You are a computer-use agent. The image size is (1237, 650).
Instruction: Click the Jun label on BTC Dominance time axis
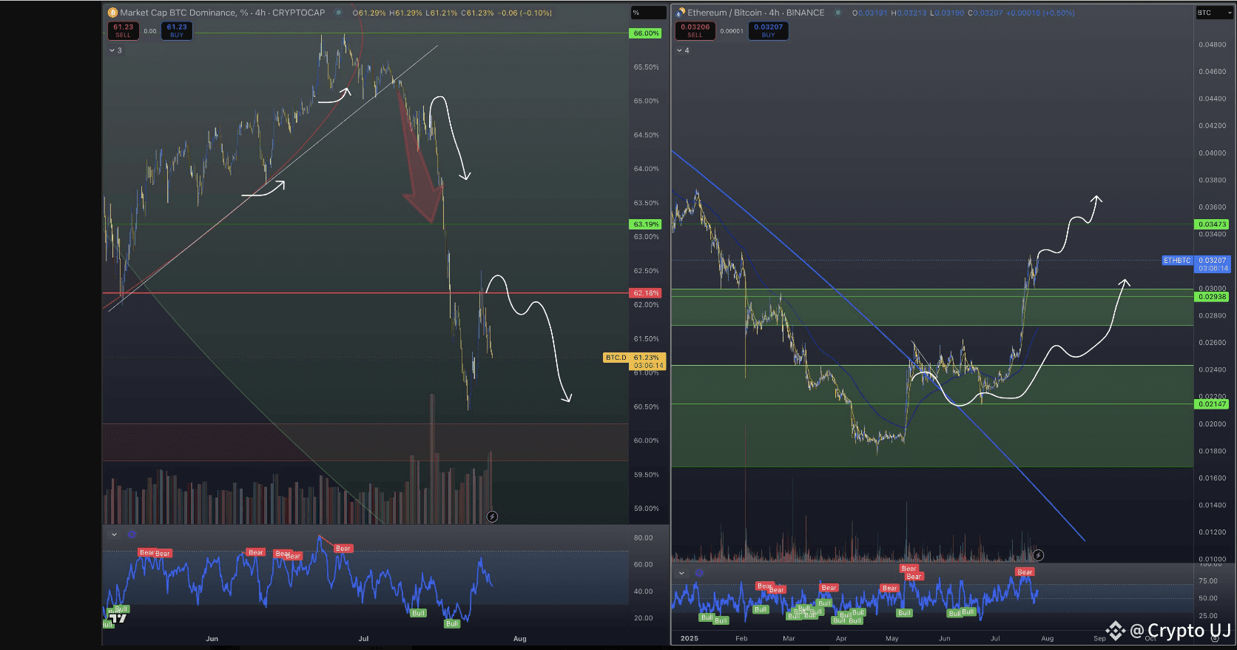pyautogui.click(x=212, y=638)
